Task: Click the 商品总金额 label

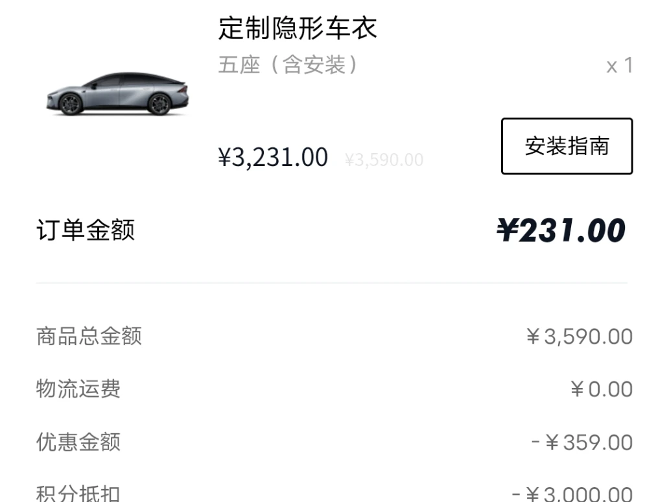Action: coord(89,337)
